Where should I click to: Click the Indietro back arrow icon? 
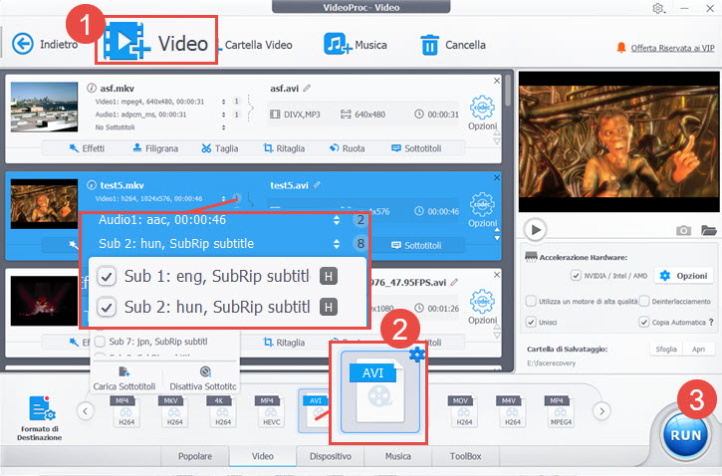tap(23, 44)
